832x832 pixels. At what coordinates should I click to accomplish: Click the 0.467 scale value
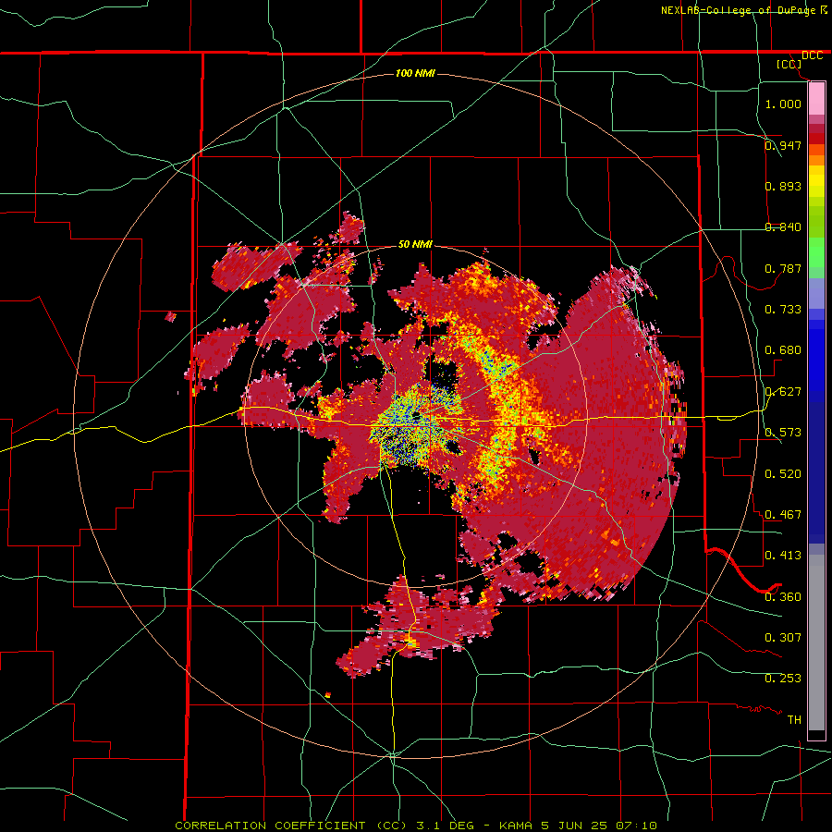click(x=783, y=515)
